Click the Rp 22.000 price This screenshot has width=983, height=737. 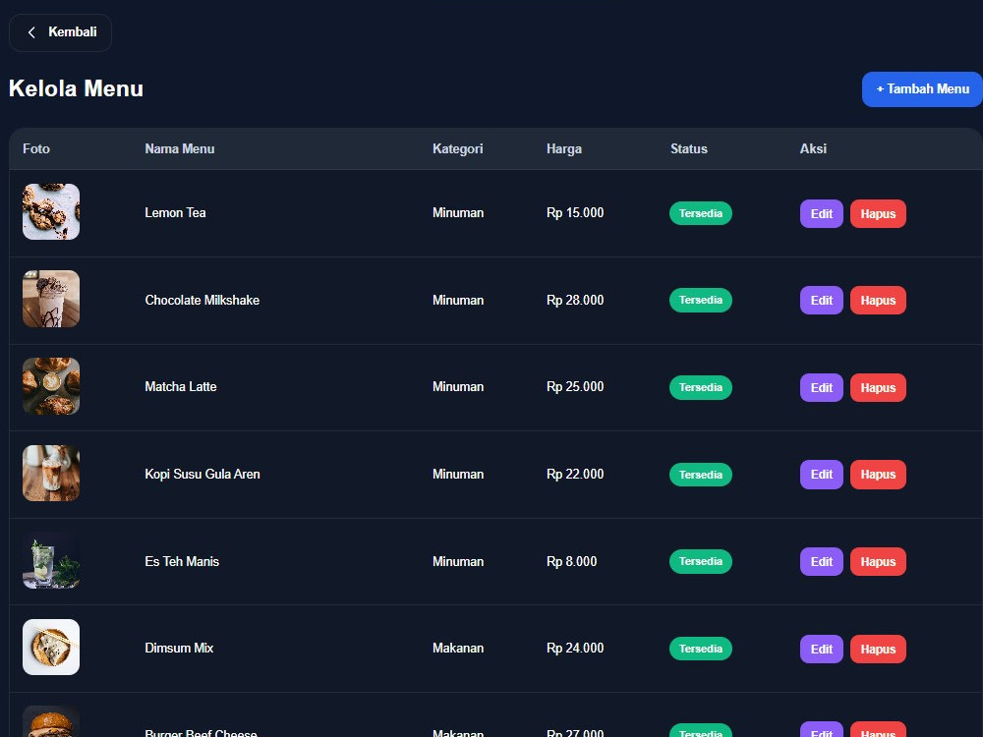tap(575, 475)
